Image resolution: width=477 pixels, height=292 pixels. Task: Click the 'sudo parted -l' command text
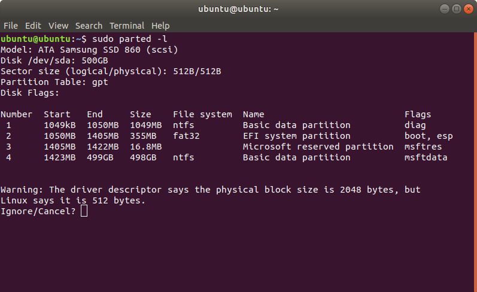point(130,39)
